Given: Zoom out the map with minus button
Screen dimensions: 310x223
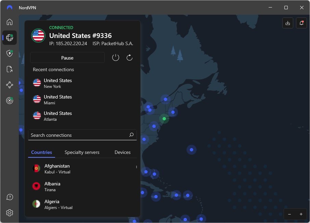Looking at the screenshot, I should (x=289, y=214).
